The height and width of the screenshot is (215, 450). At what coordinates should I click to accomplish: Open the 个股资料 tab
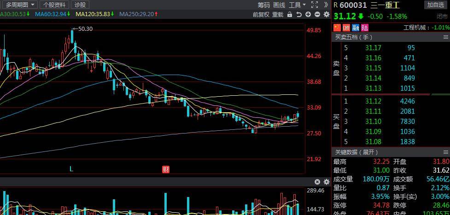(54, 5)
